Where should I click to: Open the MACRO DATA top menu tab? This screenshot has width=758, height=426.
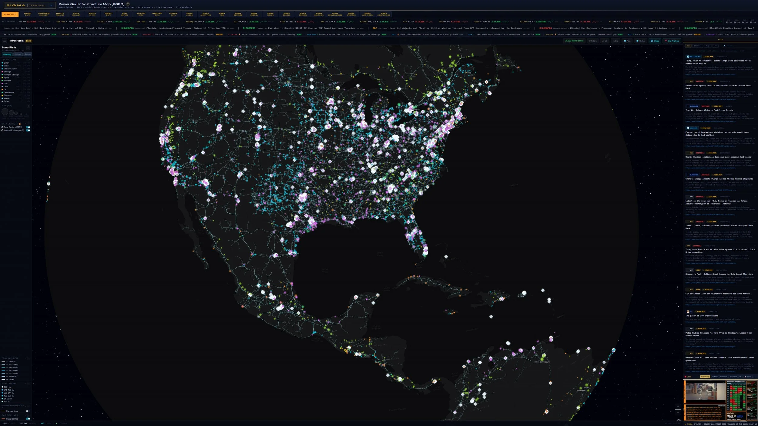(x=28, y=14)
